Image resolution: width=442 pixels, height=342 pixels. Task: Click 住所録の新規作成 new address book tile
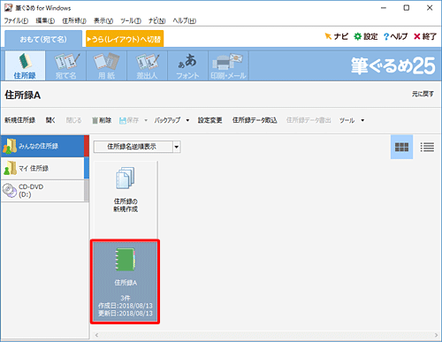[126, 200]
